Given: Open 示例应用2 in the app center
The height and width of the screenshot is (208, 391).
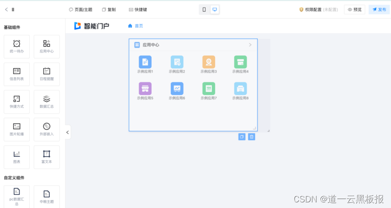Looking at the screenshot, I should click(x=177, y=64).
